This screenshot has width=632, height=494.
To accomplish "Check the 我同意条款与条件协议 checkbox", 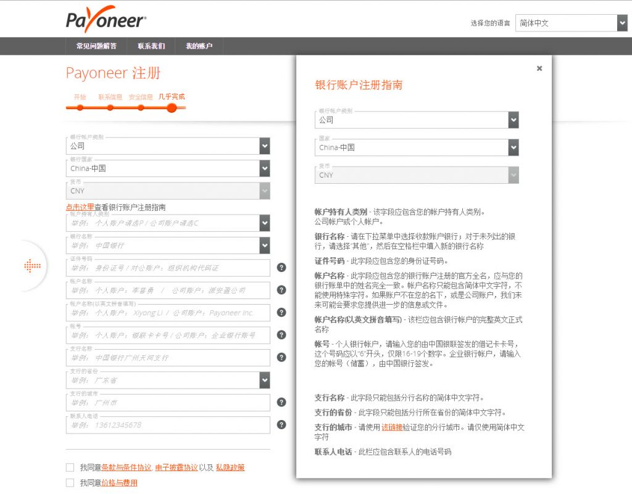I will [70, 467].
